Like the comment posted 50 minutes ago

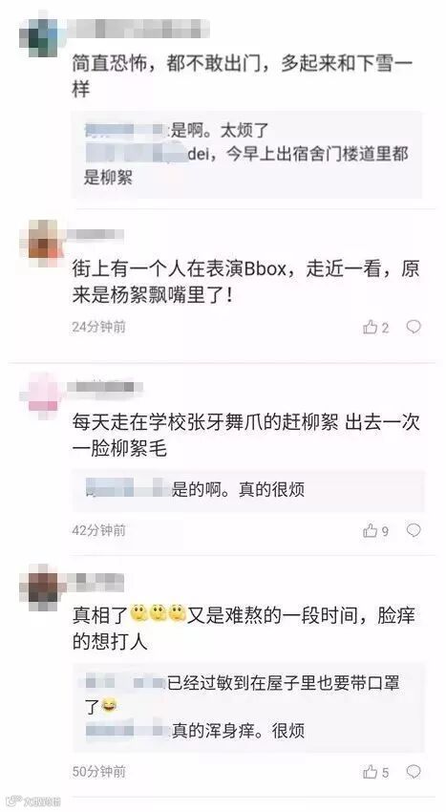(375, 772)
